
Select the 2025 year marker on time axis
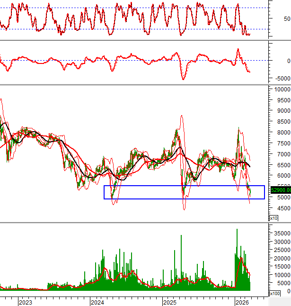[x=169, y=302]
